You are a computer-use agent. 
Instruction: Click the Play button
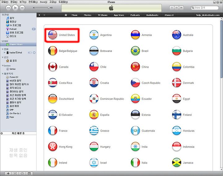pyautogui.click(x=15, y=8)
